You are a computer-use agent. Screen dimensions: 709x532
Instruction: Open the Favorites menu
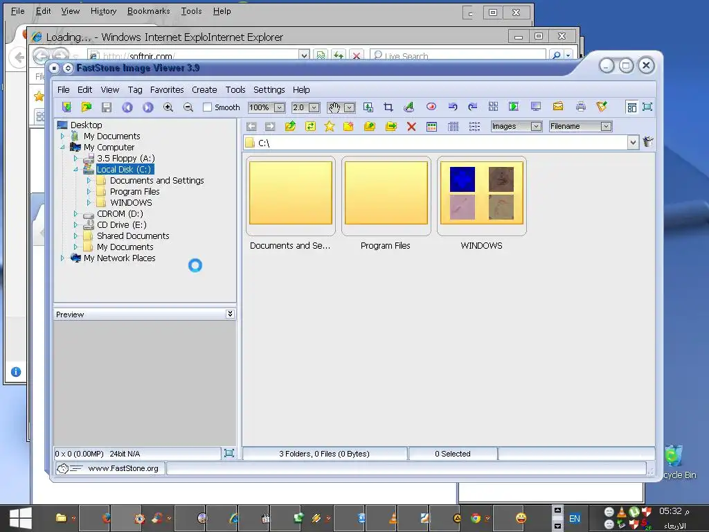pyautogui.click(x=167, y=89)
